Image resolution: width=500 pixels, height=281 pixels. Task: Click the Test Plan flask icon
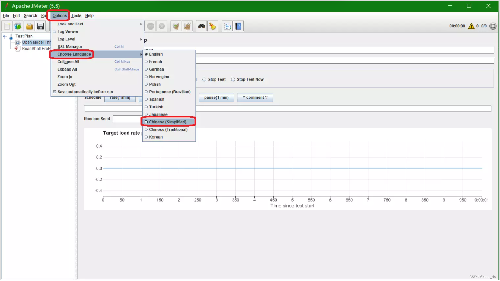pyautogui.click(x=11, y=36)
